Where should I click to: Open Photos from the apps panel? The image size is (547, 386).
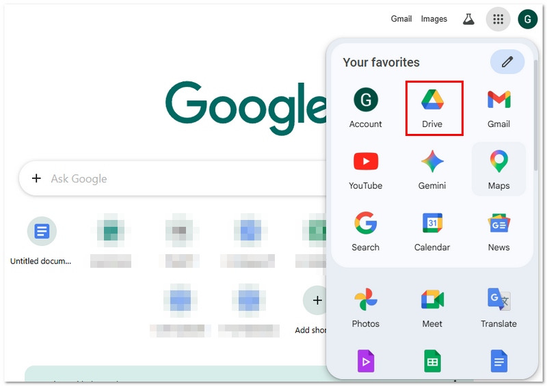365,308
